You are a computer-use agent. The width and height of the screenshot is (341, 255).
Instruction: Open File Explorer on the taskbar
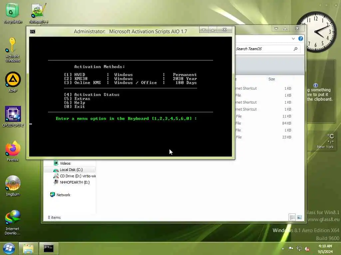click(28, 248)
